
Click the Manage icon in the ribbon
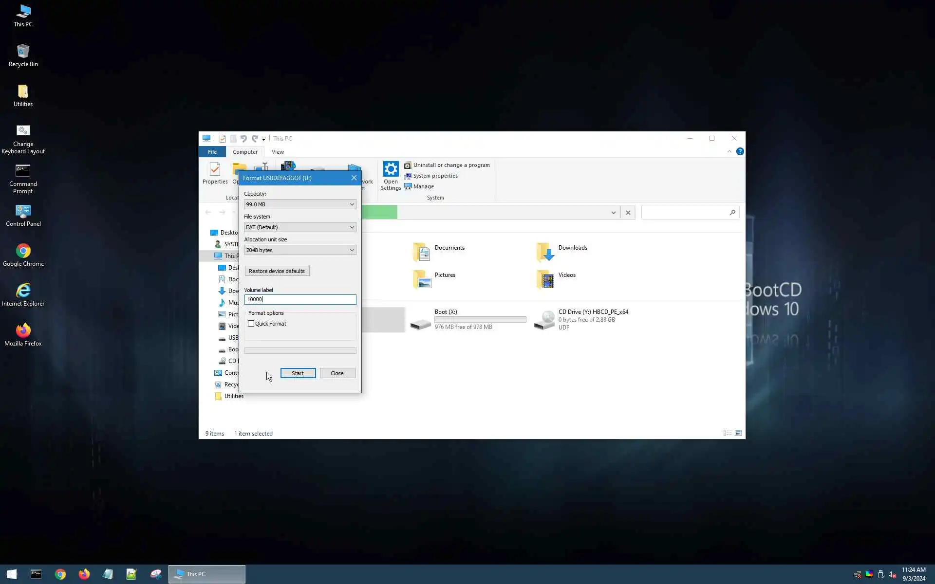pos(408,186)
